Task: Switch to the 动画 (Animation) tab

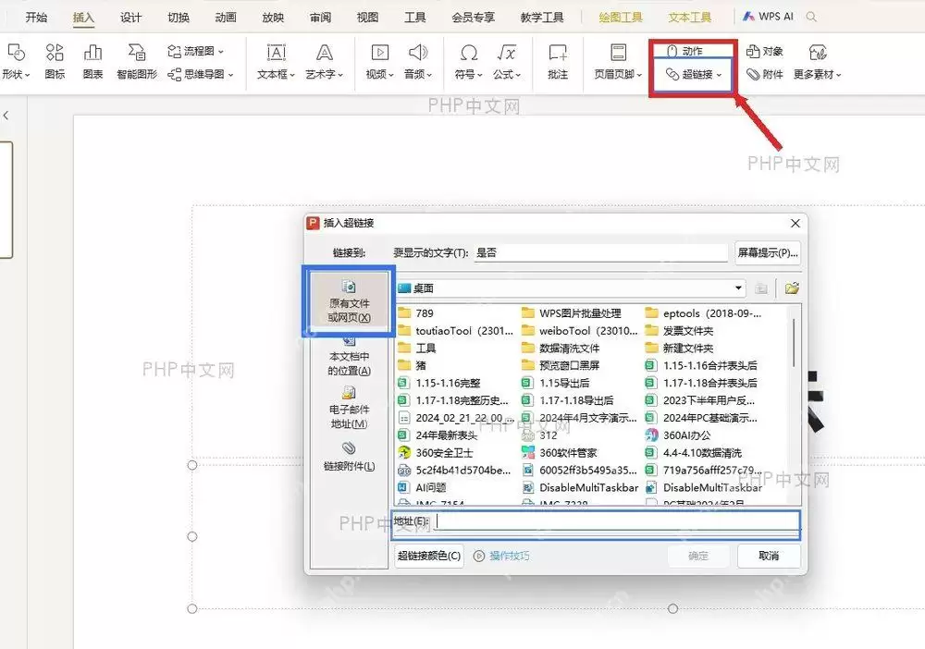Action: (226, 17)
